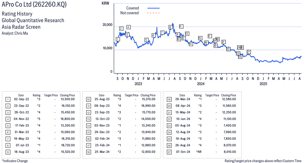The height and width of the screenshot is (163, 305).
Task: Click the blue Covered legend line
Action: (153, 8)
